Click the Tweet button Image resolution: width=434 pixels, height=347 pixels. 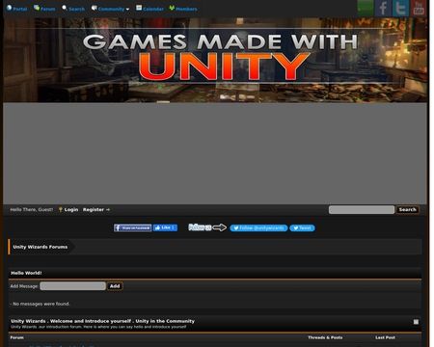tap(302, 228)
